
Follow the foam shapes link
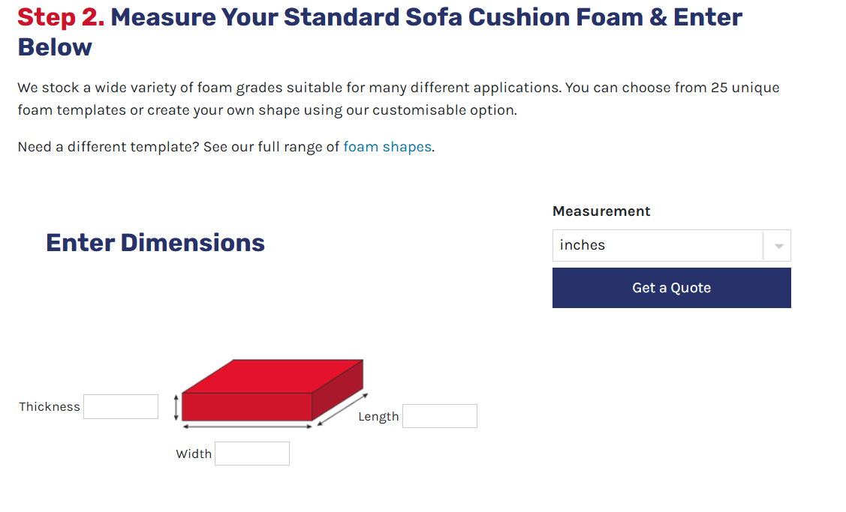[x=387, y=147]
